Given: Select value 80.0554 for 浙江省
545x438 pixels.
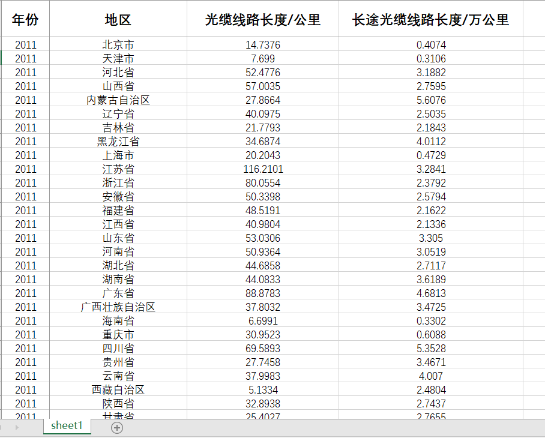Looking at the screenshot, I should (263, 183).
